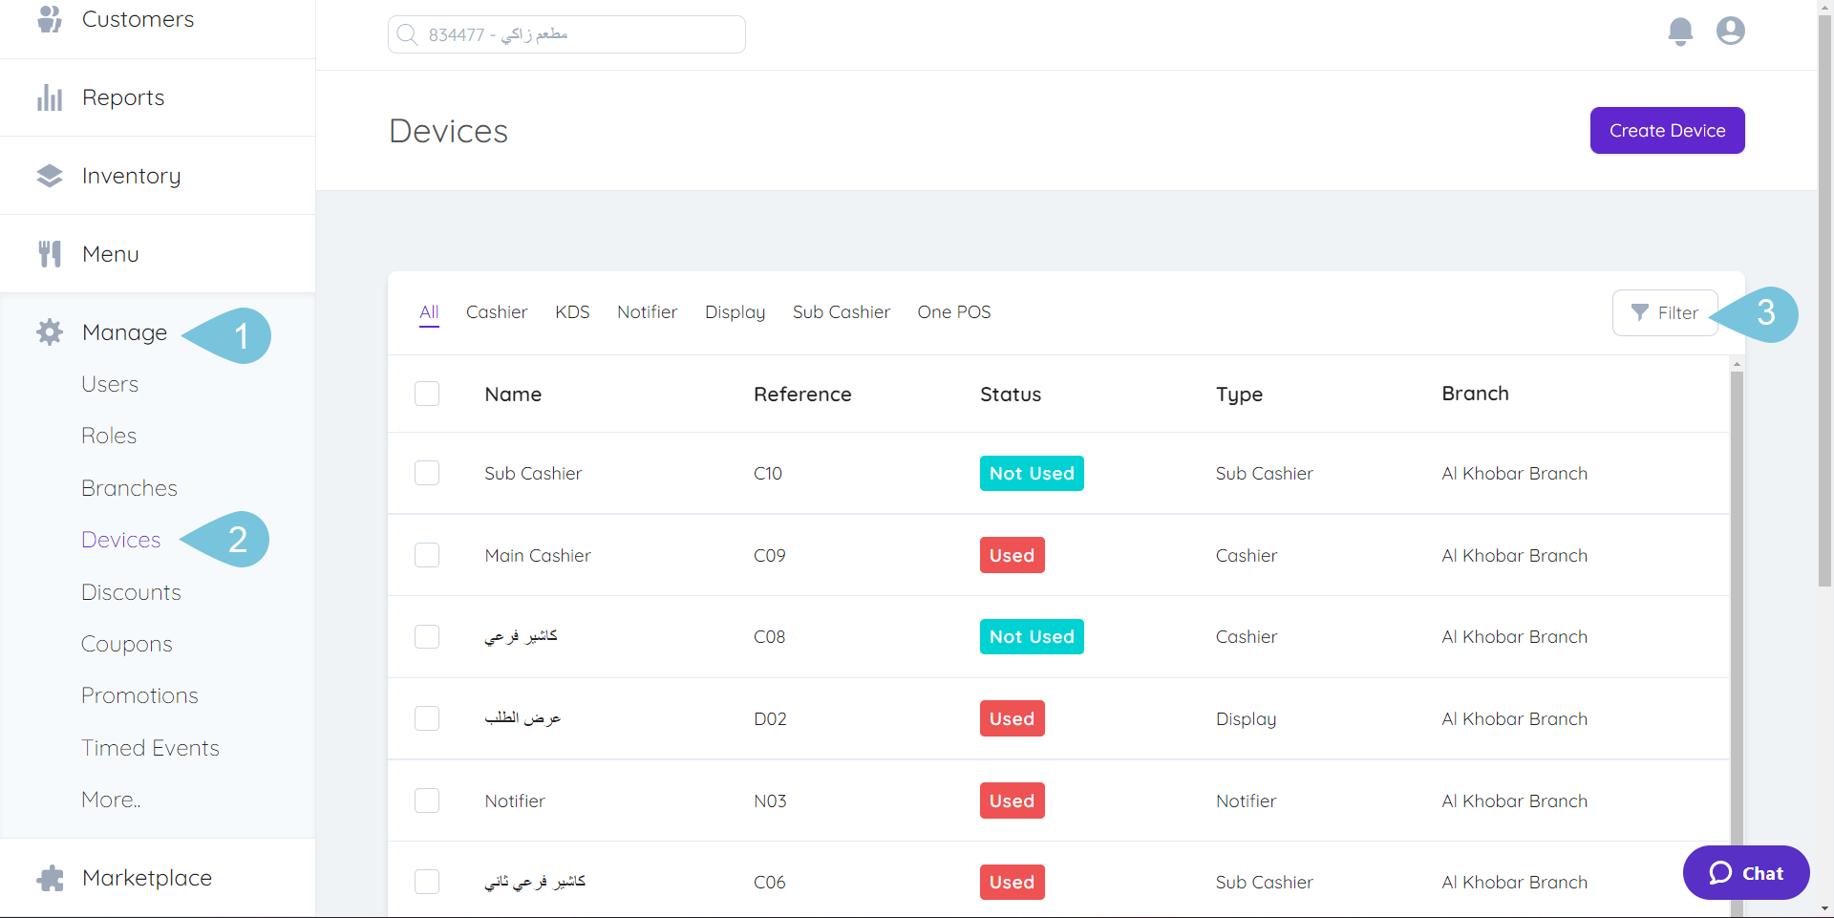Check the Sub Cashier C10 row checkbox

click(x=427, y=473)
